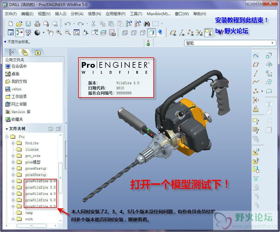280x232 pixels.
Task: Select the datum point tool on right toolbar
Action: (256, 91)
